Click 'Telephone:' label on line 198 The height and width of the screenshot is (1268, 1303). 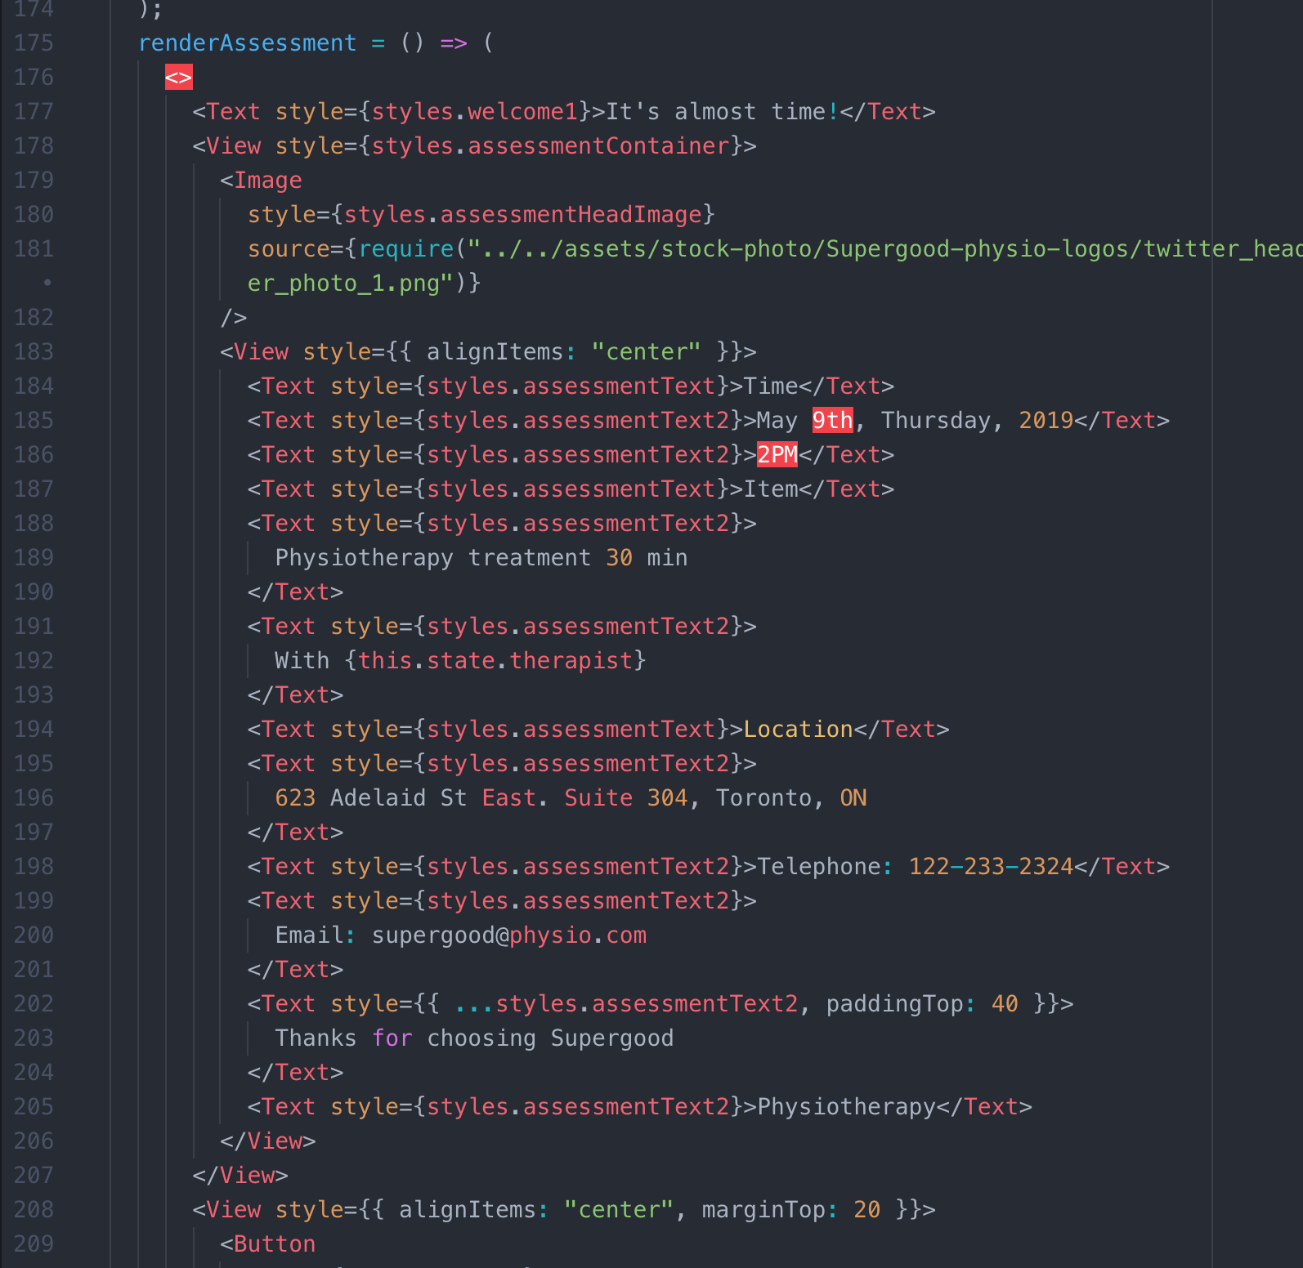click(x=826, y=867)
